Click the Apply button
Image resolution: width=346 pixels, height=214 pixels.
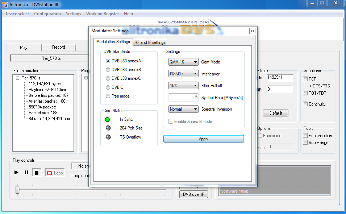coord(204,139)
